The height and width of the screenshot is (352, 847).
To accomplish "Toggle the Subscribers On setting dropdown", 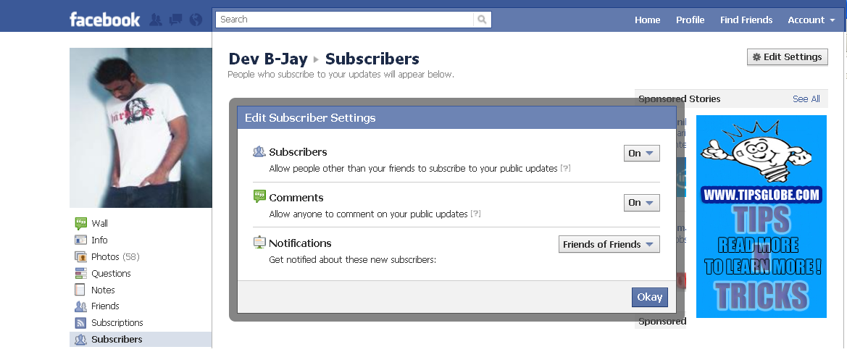I will click(x=641, y=153).
